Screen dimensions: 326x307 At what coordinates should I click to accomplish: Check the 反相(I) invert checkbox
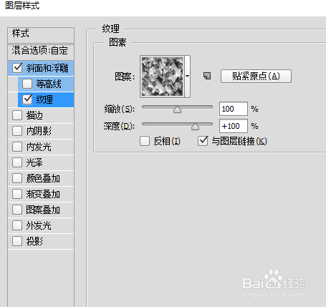[145, 141]
